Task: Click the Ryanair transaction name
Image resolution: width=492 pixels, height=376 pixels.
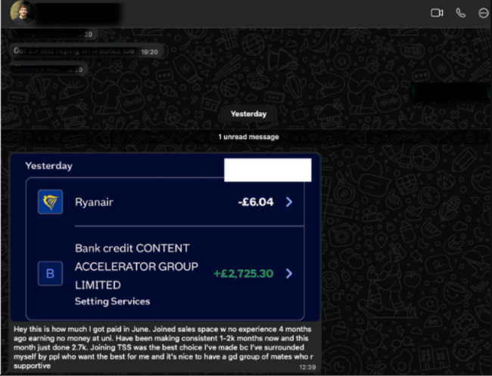Action: (94, 202)
